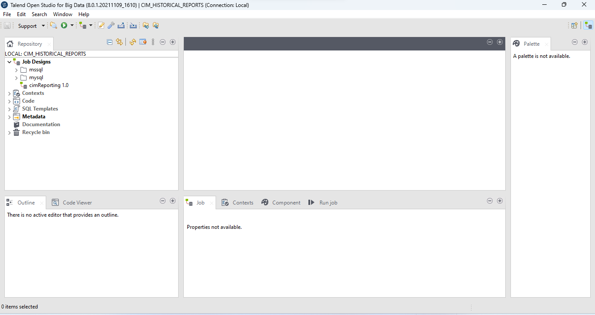Click the pencil edit icon in toolbar
Image resolution: width=595 pixels, height=315 pixels.
101,26
